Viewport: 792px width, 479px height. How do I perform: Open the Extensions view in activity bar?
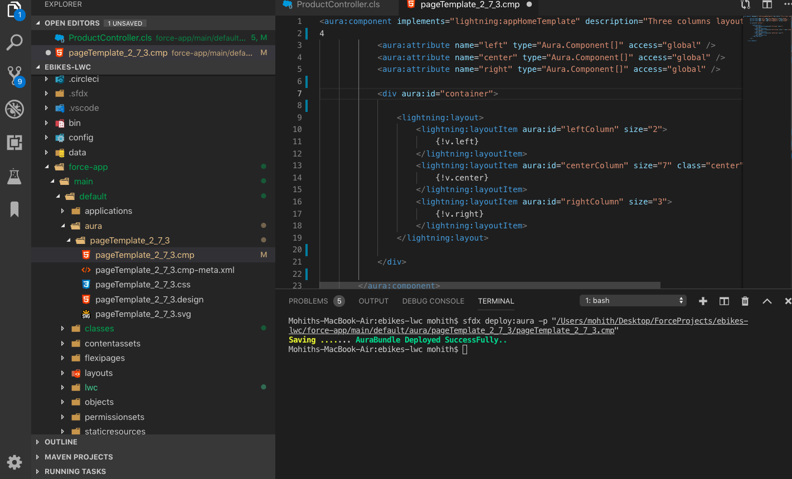(x=14, y=143)
